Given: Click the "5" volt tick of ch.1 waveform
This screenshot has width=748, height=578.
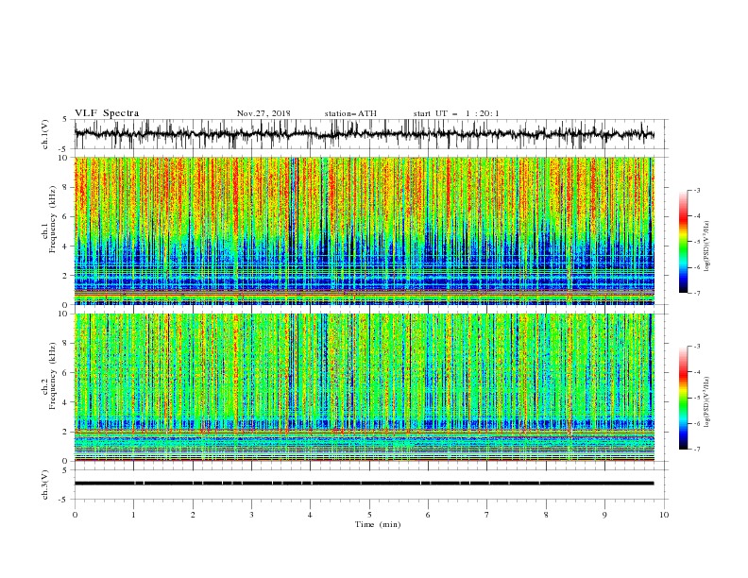Looking at the screenshot, I should (65, 119).
